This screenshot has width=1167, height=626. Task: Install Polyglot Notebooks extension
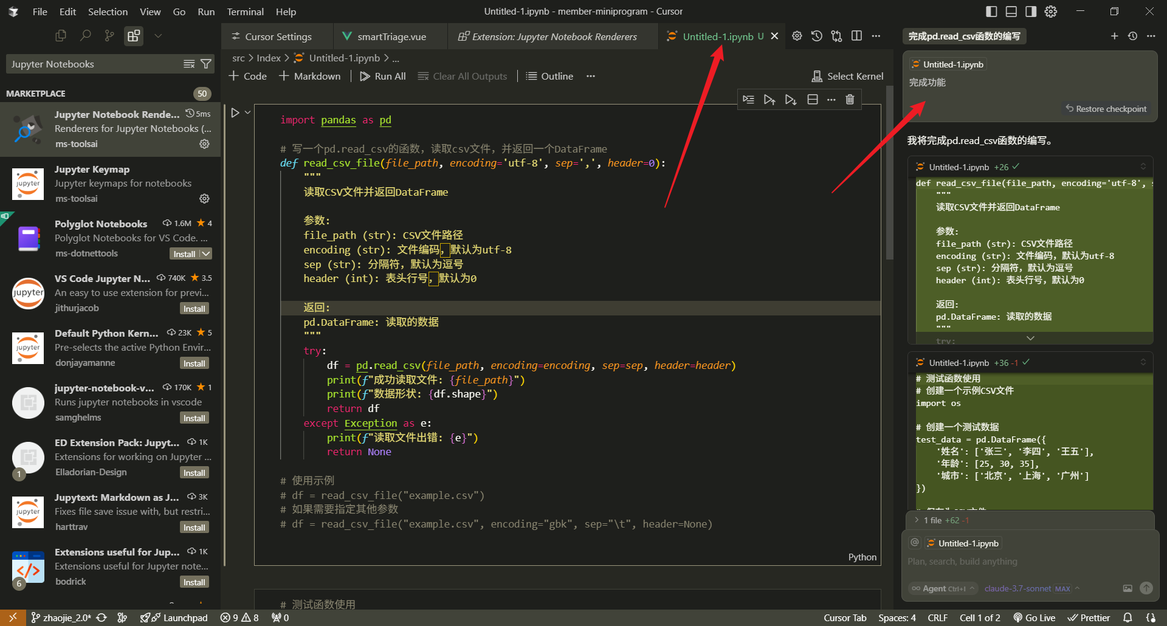[184, 254]
